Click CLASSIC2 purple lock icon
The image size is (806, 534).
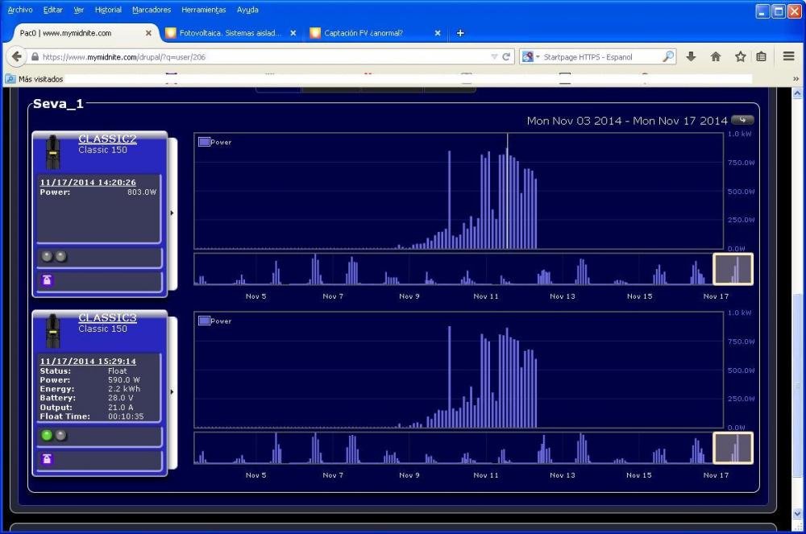pos(47,279)
